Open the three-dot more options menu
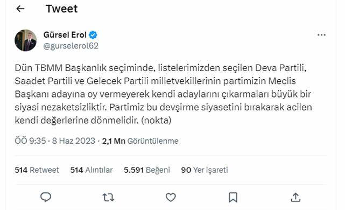Viewport: 345px width, 210px height. pyautogui.click(x=321, y=35)
